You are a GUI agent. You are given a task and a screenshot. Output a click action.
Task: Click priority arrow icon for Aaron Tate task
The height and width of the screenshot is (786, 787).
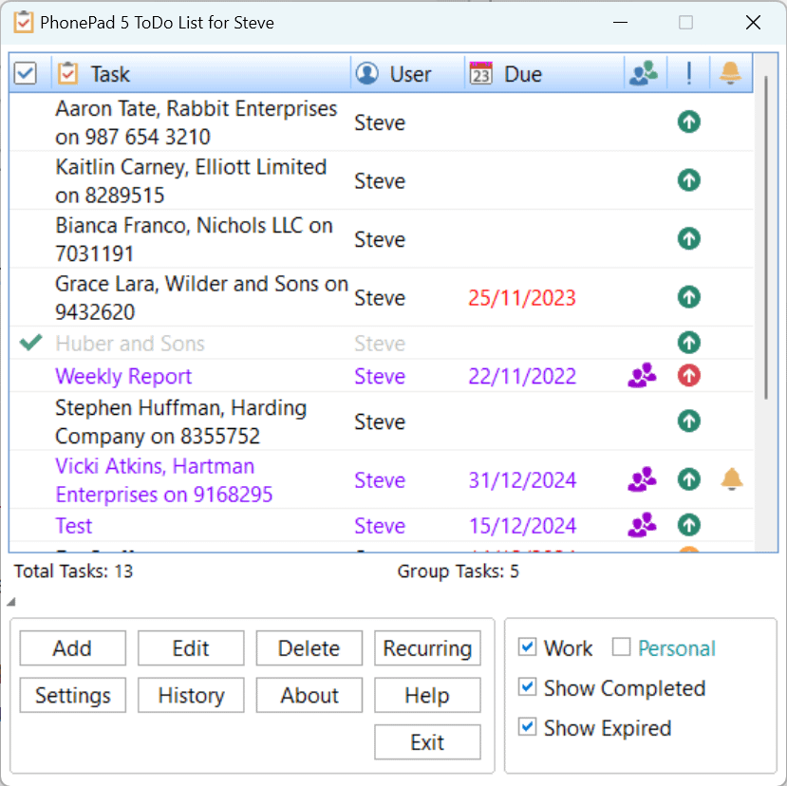tap(688, 122)
